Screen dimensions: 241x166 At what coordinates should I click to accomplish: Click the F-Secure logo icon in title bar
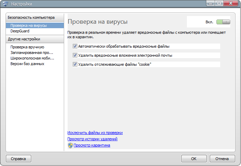[6, 4]
